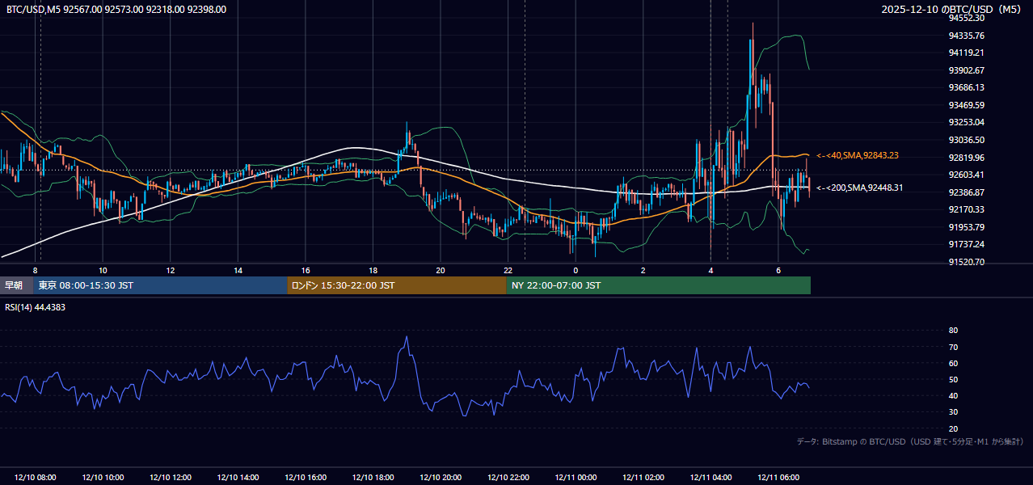Click price axis value 91953.79
Image resolution: width=1033 pixels, height=485 pixels.
967,227
